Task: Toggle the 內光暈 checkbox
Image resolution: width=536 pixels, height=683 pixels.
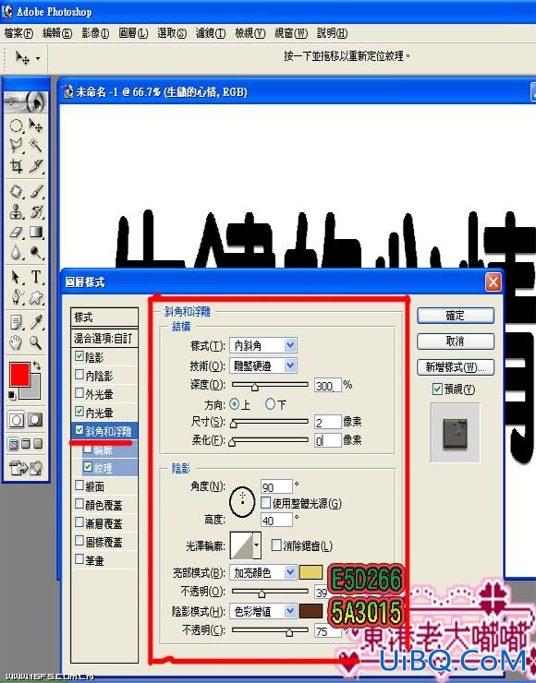Action: [79, 412]
